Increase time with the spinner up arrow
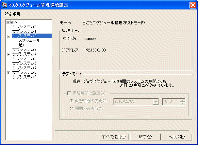Image resolution: width=198 pixels, height=145 pixels. pyautogui.click(x=182, y=100)
